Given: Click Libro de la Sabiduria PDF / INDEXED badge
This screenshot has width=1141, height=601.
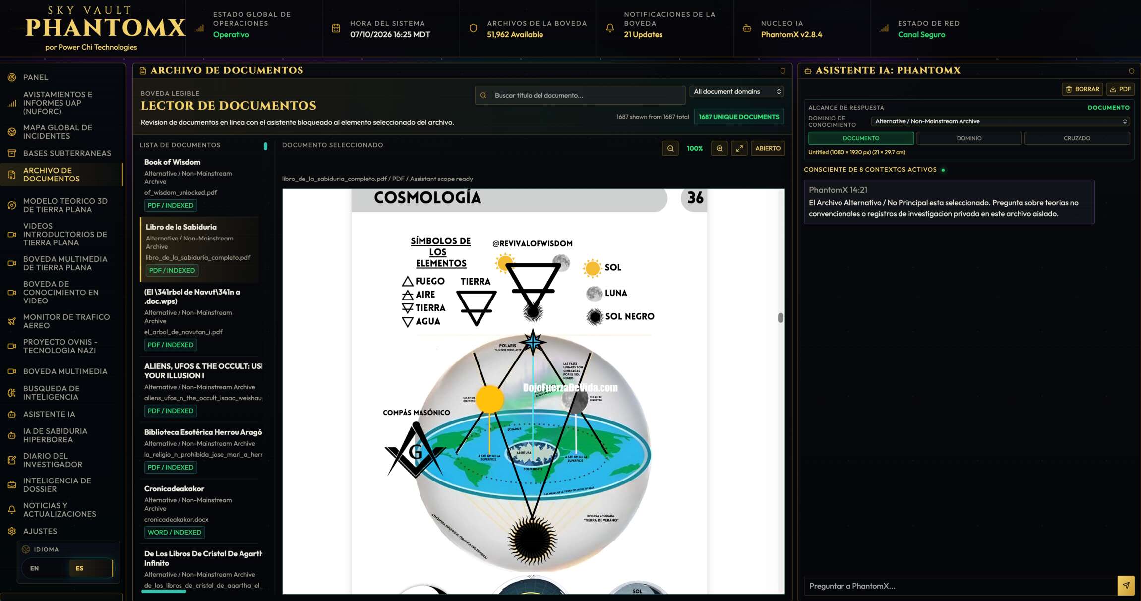Looking at the screenshot, I should tap(172, 270).
